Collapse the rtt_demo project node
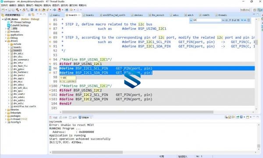The height and width of the screenshot is (158, 263). (x=3, y=19)
